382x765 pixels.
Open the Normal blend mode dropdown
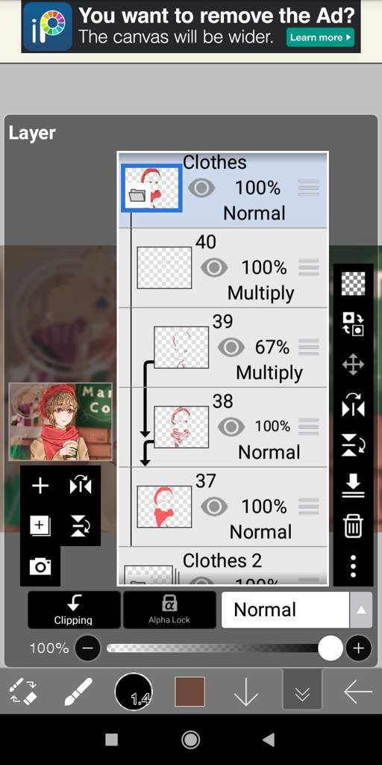297,610
